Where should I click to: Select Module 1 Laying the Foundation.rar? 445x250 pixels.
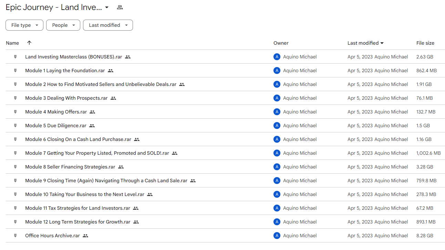(x=65, y=70)
